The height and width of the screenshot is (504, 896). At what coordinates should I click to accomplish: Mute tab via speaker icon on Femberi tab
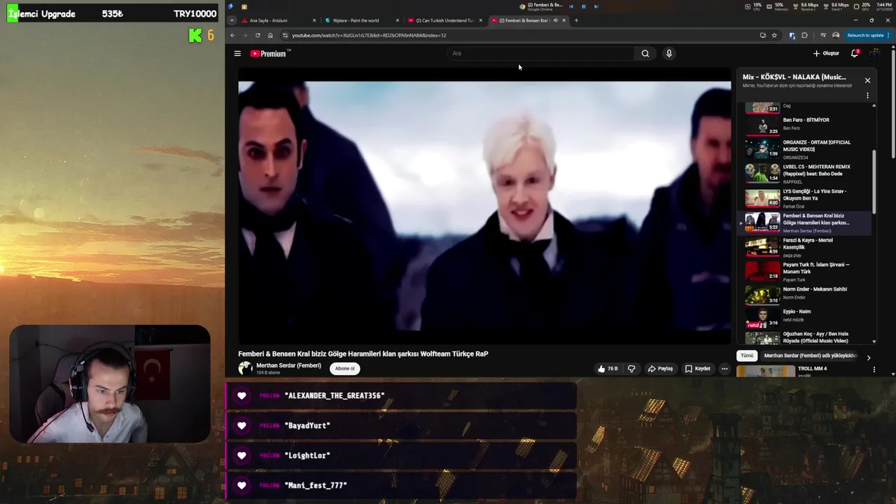556,20
